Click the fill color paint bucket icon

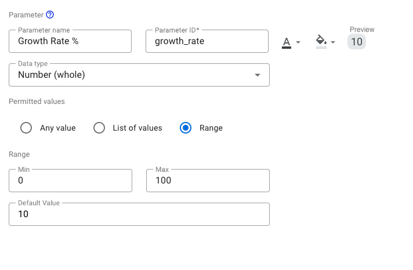pyautogui.click(x=321, y=41)
